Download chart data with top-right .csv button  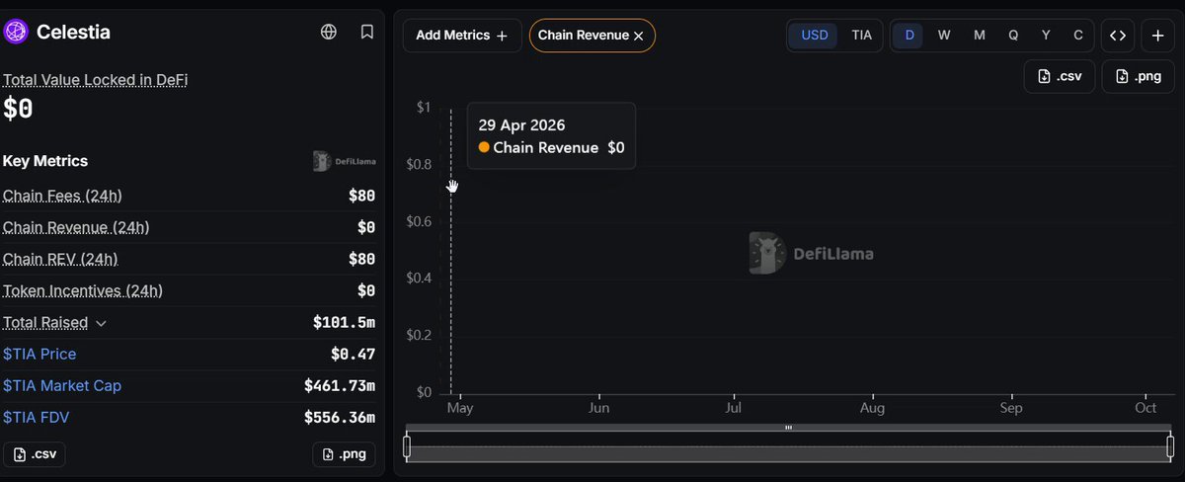pos(1060,76)
